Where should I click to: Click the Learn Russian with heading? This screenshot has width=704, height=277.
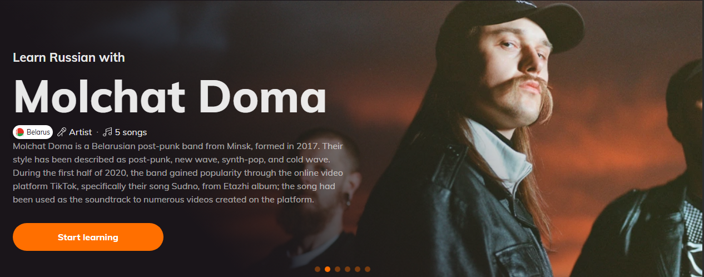point(69,57)
